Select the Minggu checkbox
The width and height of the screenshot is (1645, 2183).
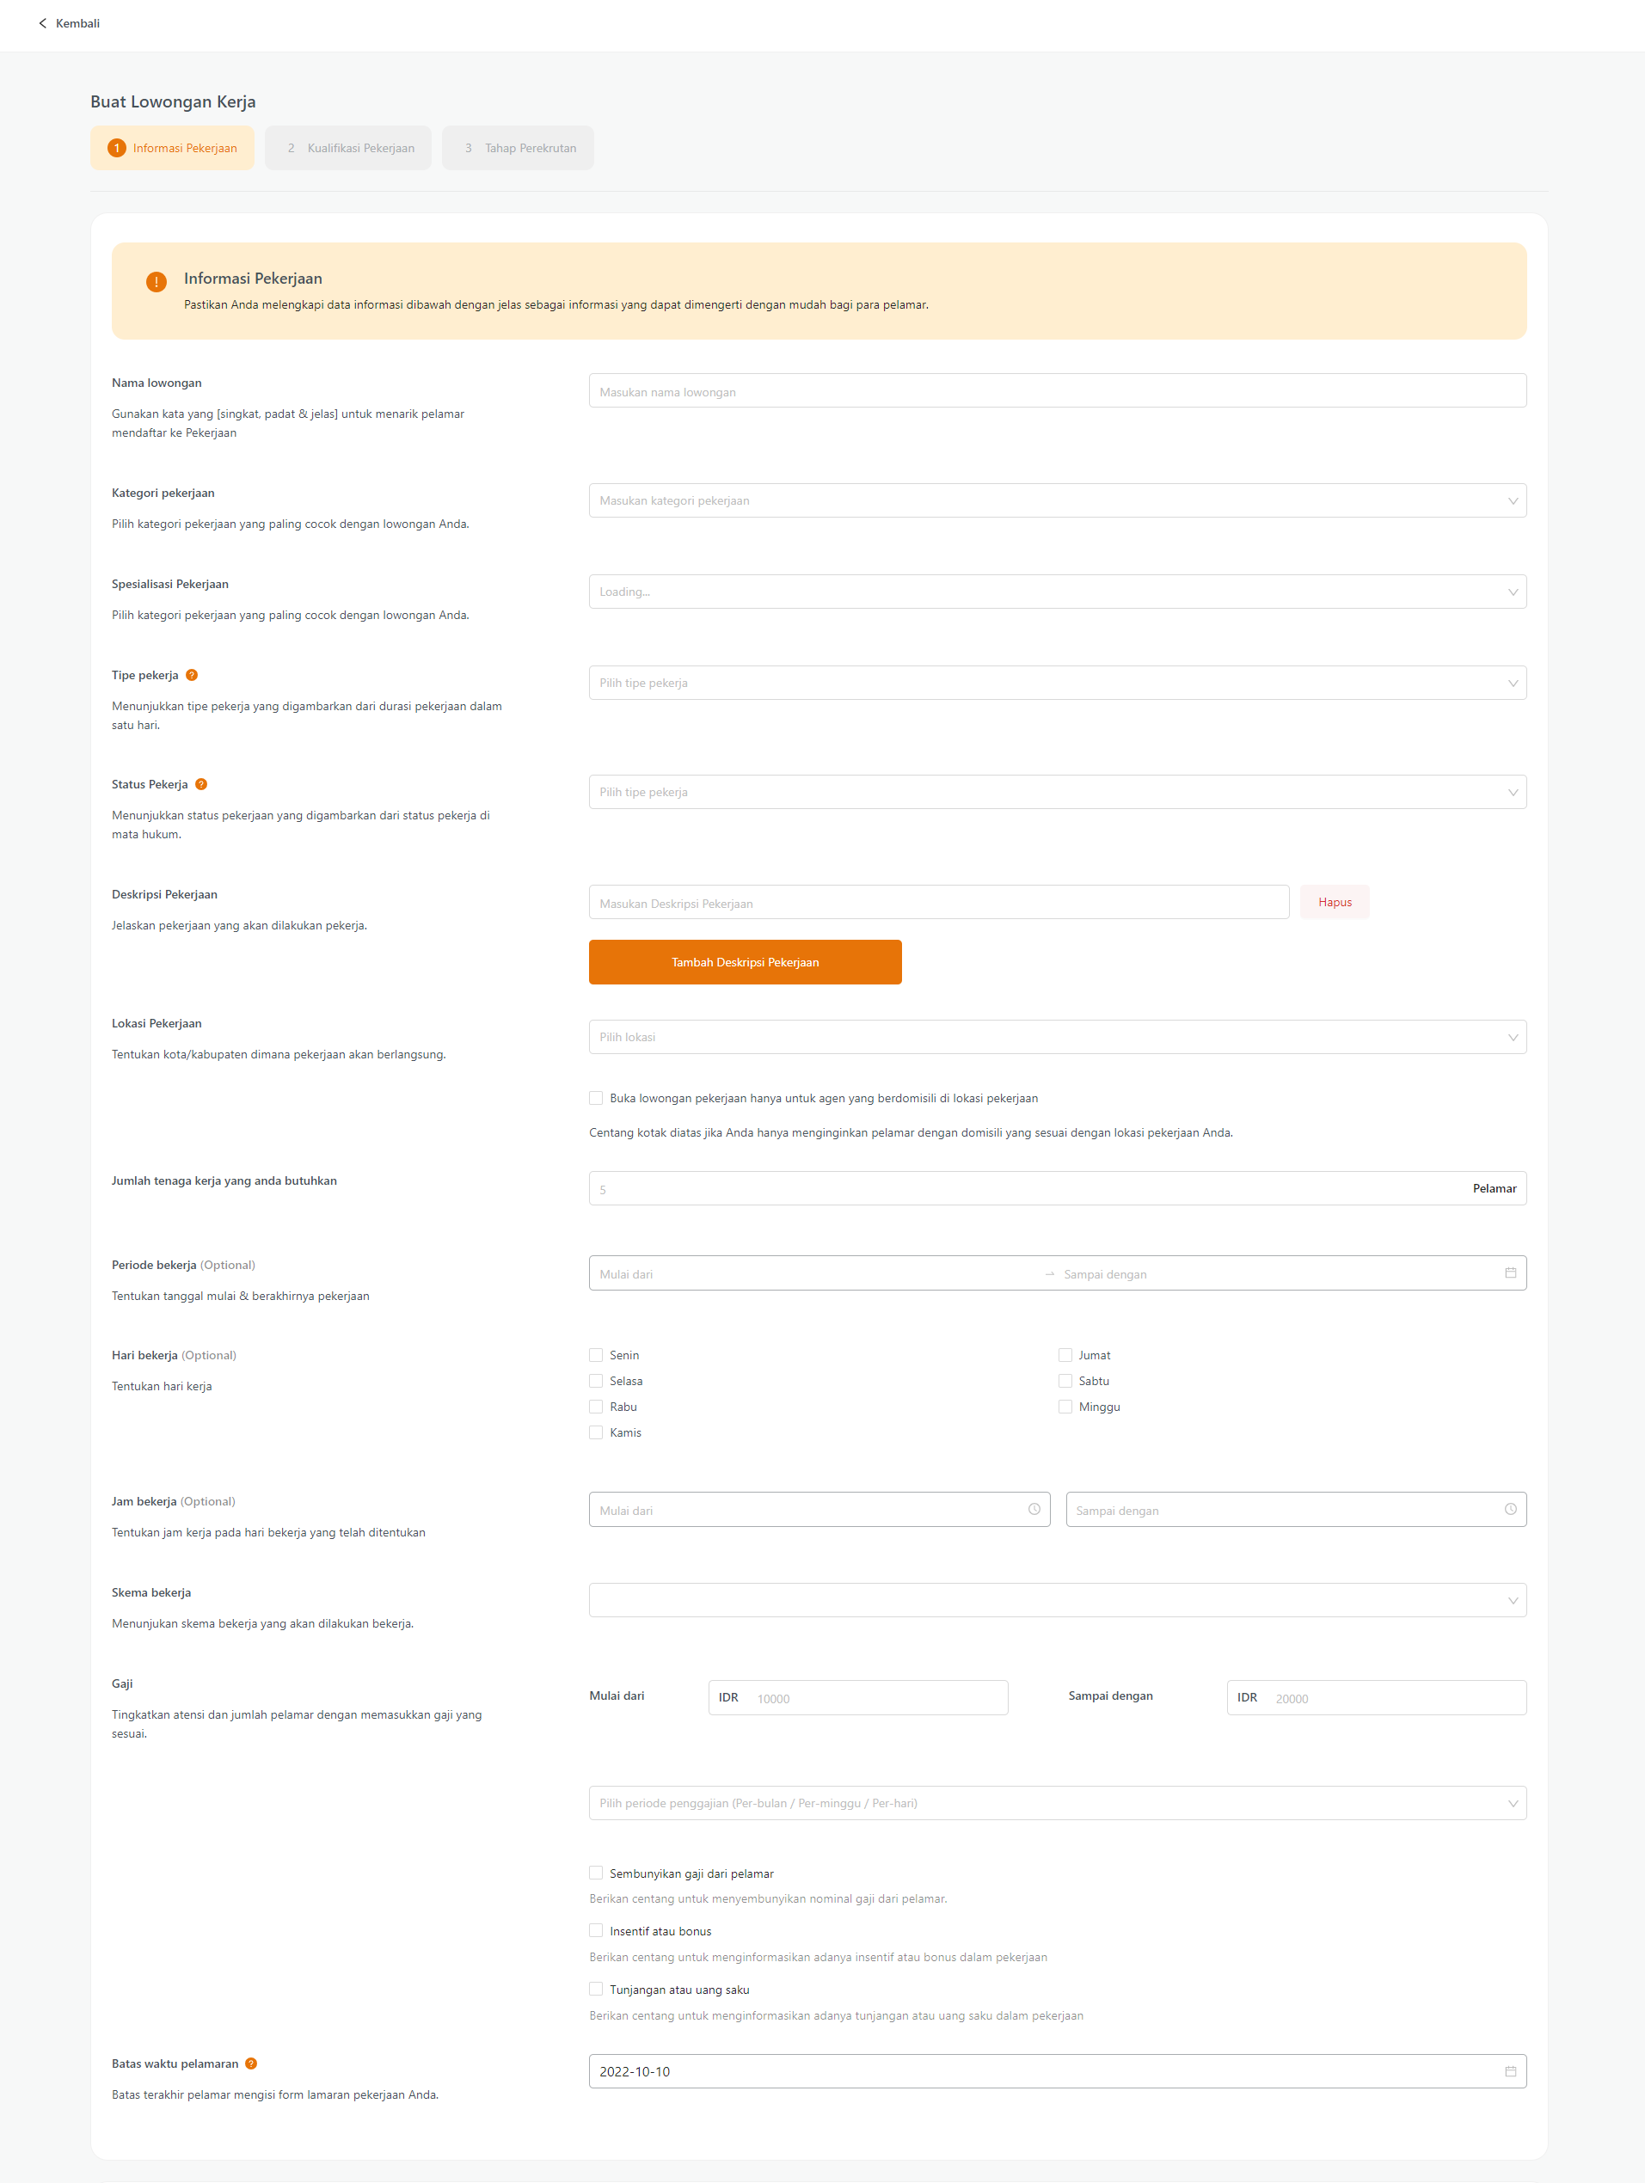point(1065,1407)
